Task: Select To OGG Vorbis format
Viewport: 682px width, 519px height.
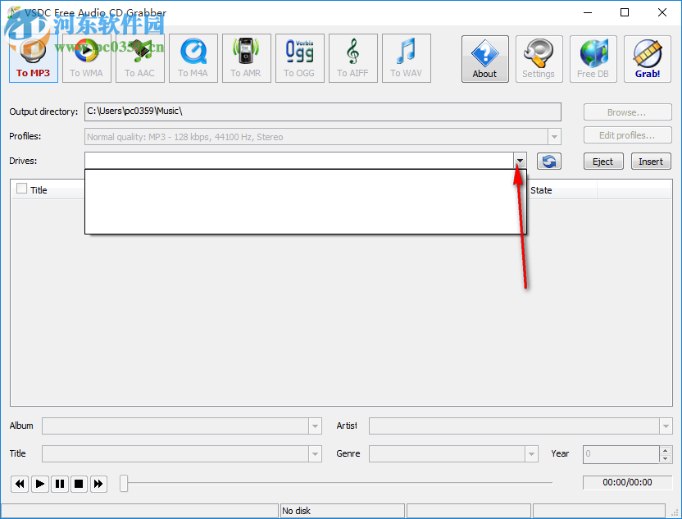Action: pos(299,57)
